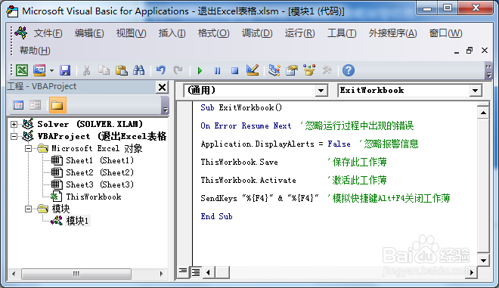Restore the inner code window
The image size is (499, 288).
click(x=470, y=51)
